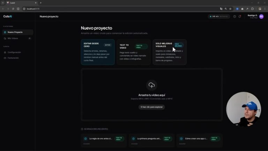Close the CutsAI browser tab
268x151 pixels.
(36, 3)
